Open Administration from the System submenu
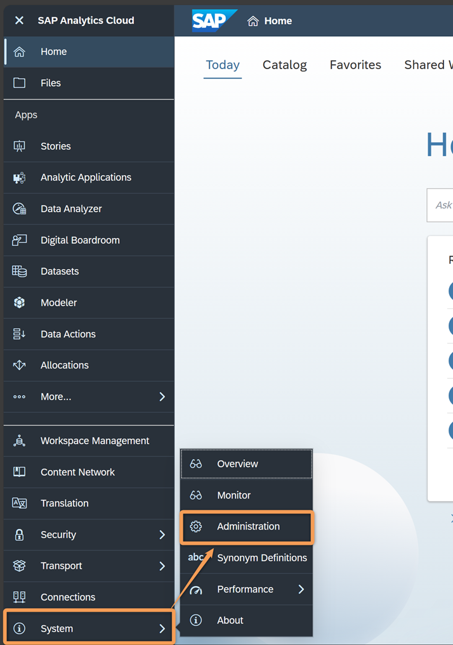This screenshot has height=645, width=453. pos(246,527)
